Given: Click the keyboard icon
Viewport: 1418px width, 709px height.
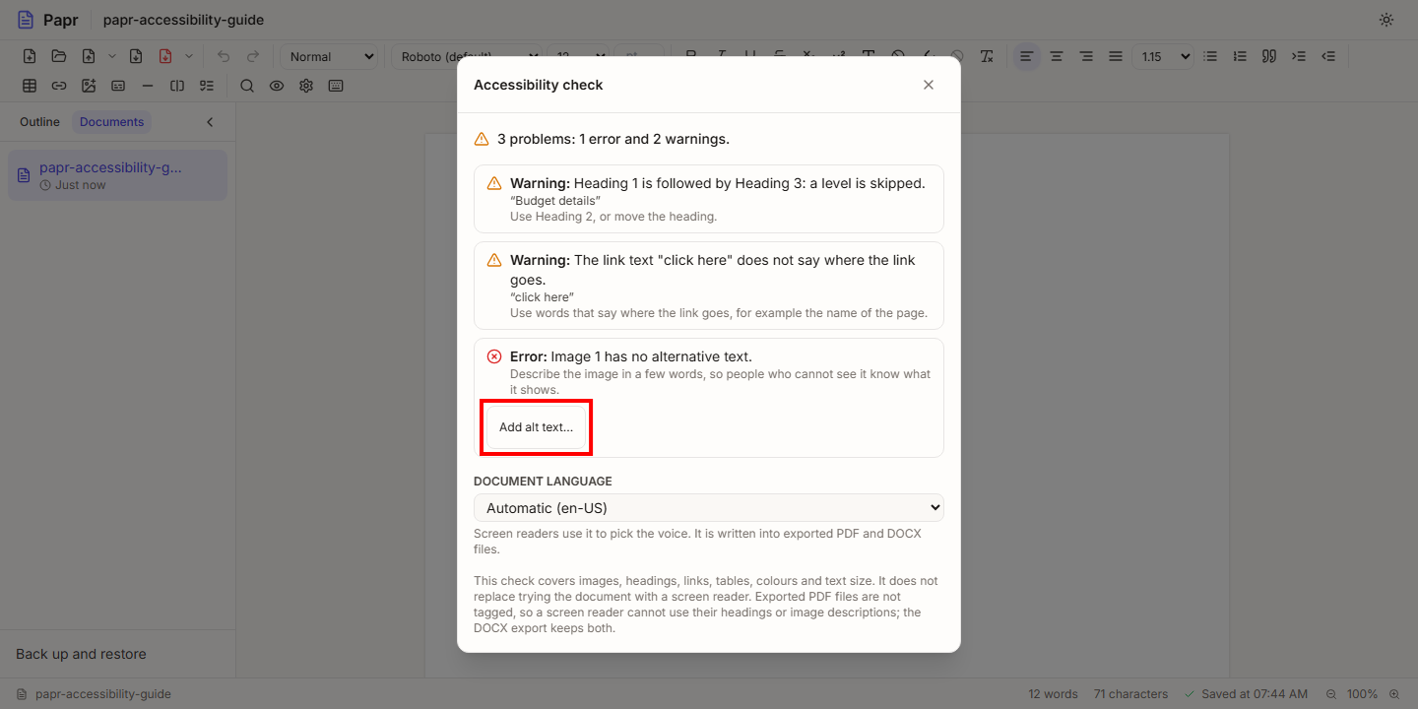Looking at the screenshot, I should 336,86.
